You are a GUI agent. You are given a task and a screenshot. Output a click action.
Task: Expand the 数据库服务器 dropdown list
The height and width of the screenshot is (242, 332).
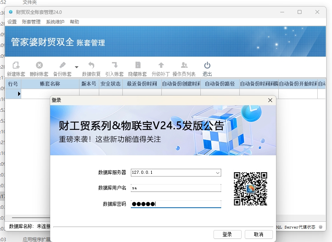pos(218,173)
